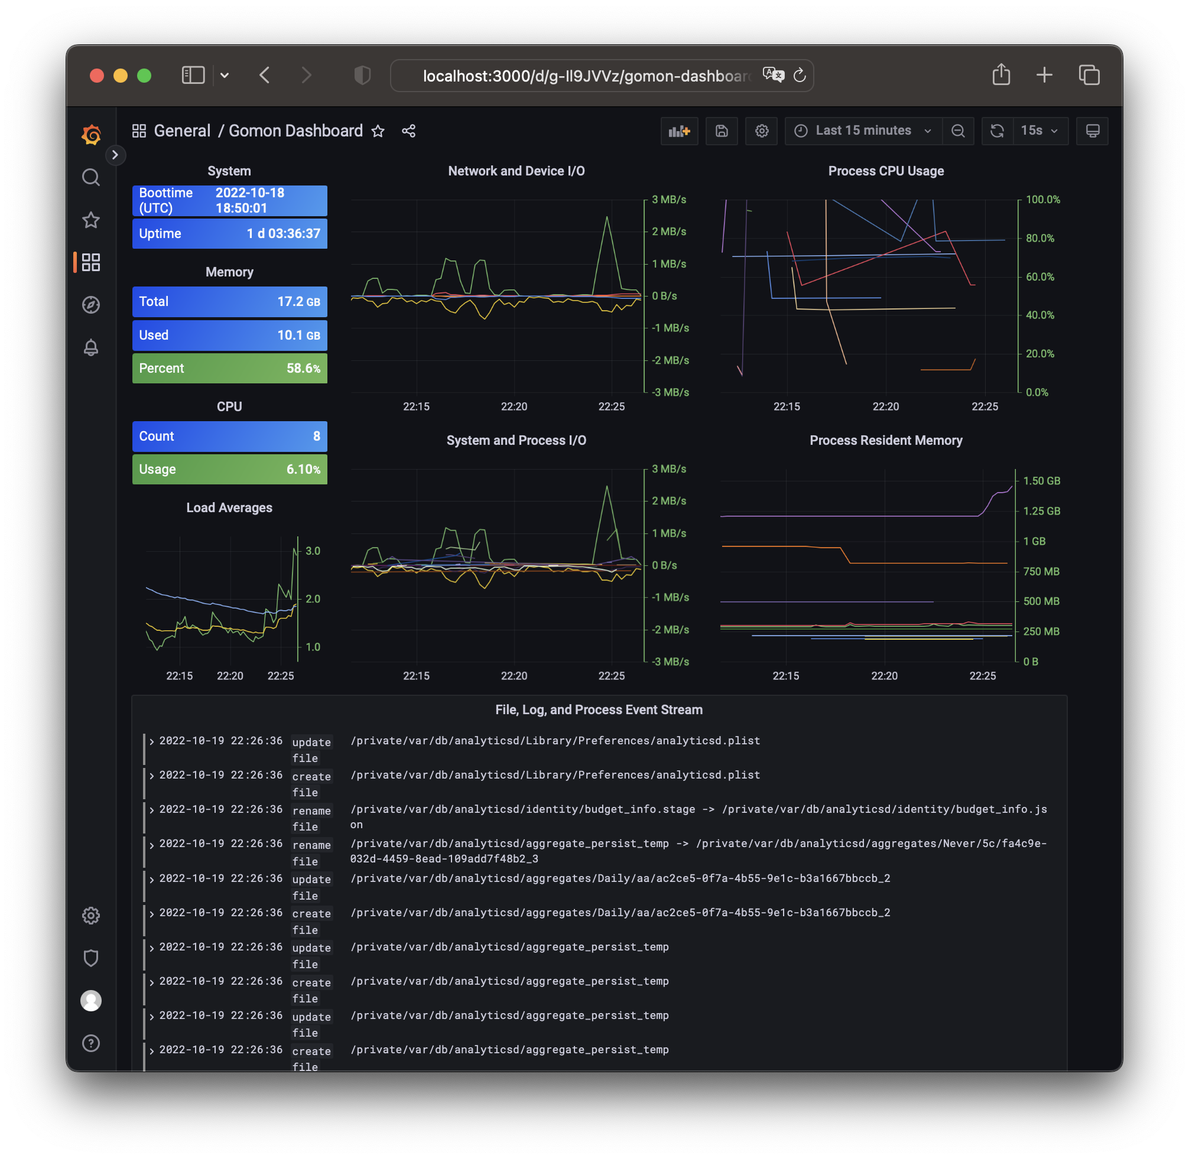1189x1159 pixels.
Task: Open Starred dashboards from sidebar
Action: coord(92,220)
